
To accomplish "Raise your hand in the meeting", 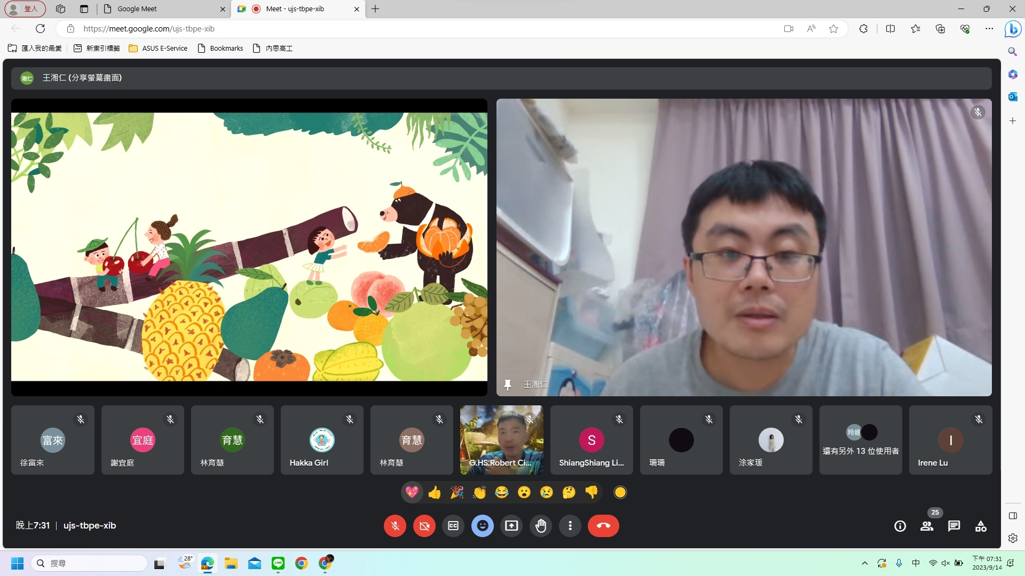I will [x=541, y=526].
